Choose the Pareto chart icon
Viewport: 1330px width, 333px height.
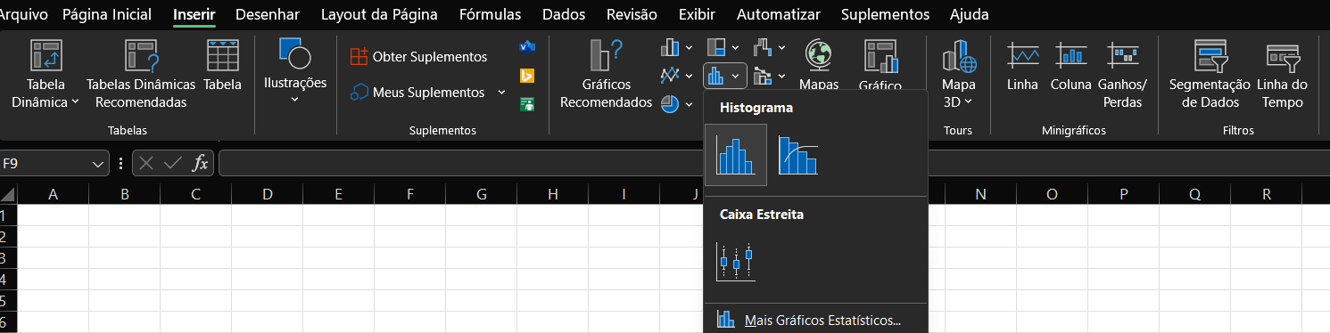click(x=797, y=155)
